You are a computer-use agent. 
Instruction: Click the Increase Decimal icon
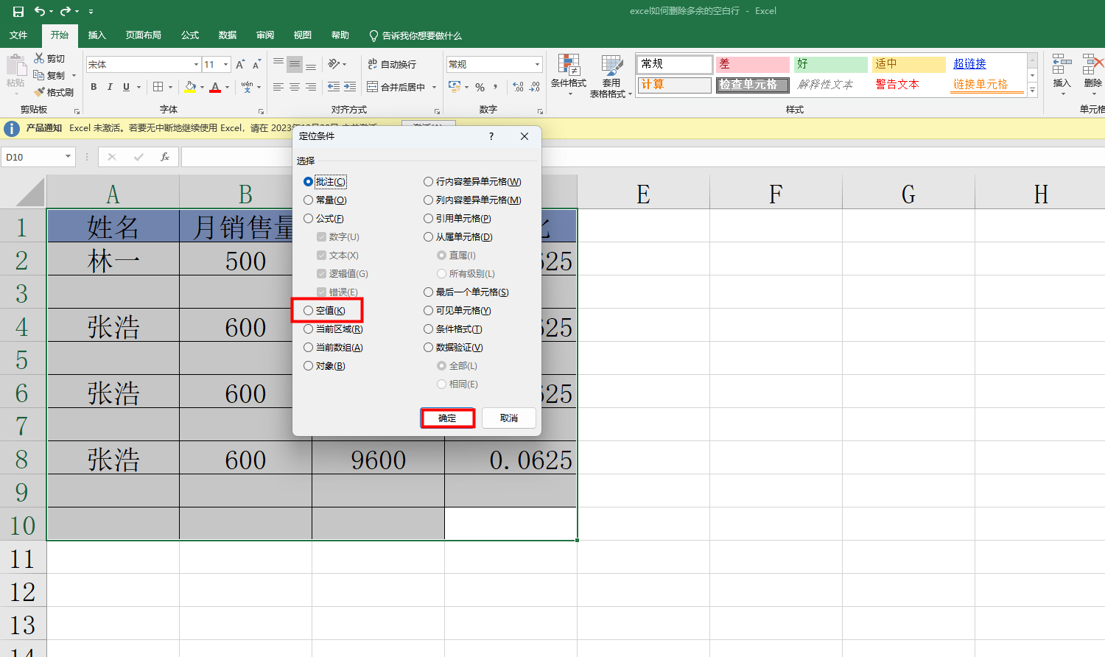519,87
